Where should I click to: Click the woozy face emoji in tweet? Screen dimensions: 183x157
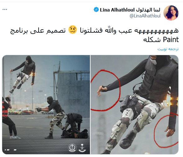click(x=73, y=30)
